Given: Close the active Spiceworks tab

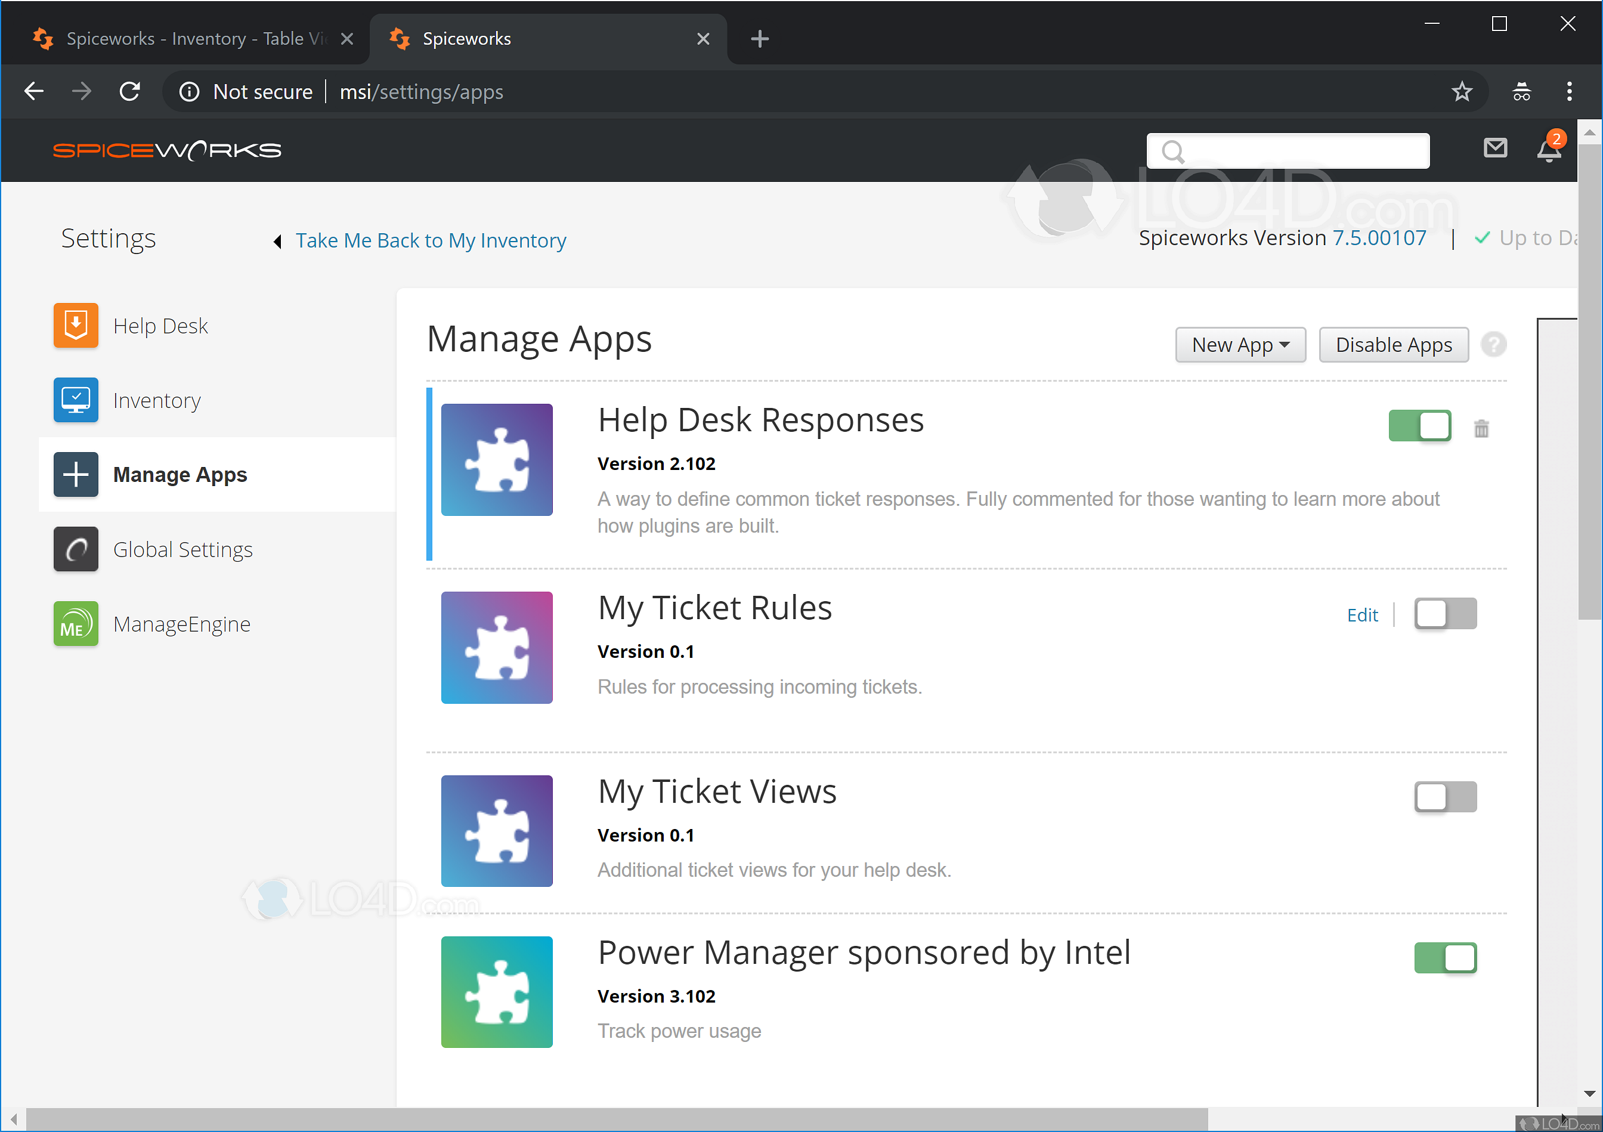Looking at the screenshot, I should pos(703,39).
